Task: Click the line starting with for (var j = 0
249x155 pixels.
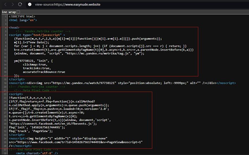Action: pos(100,46)
